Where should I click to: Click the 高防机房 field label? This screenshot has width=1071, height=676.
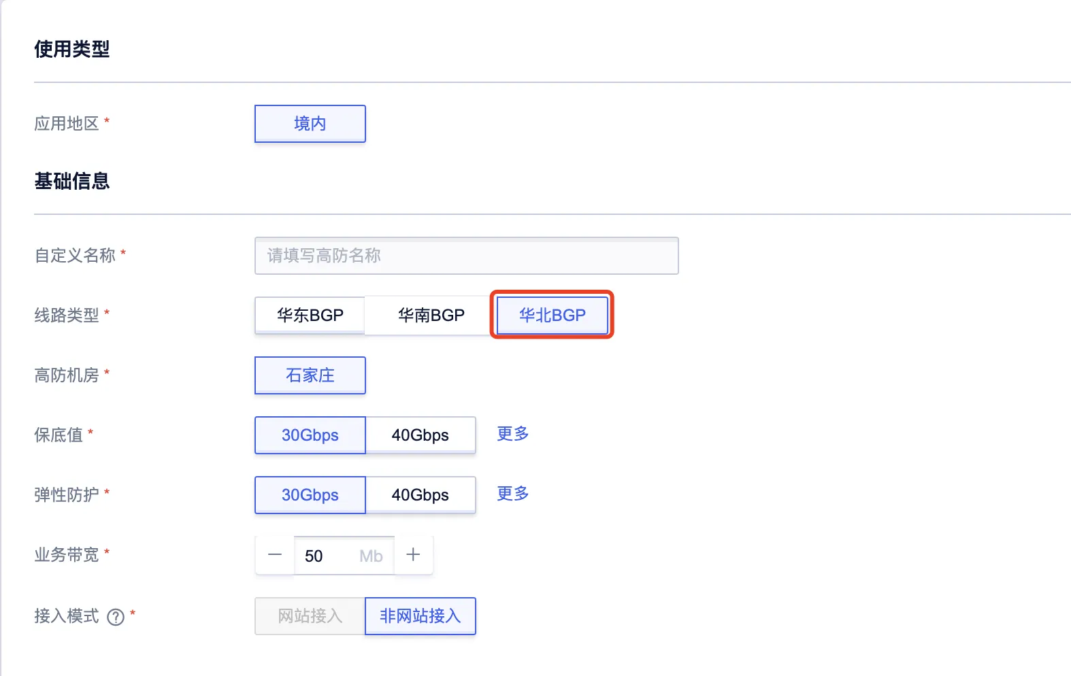(67, 375)
